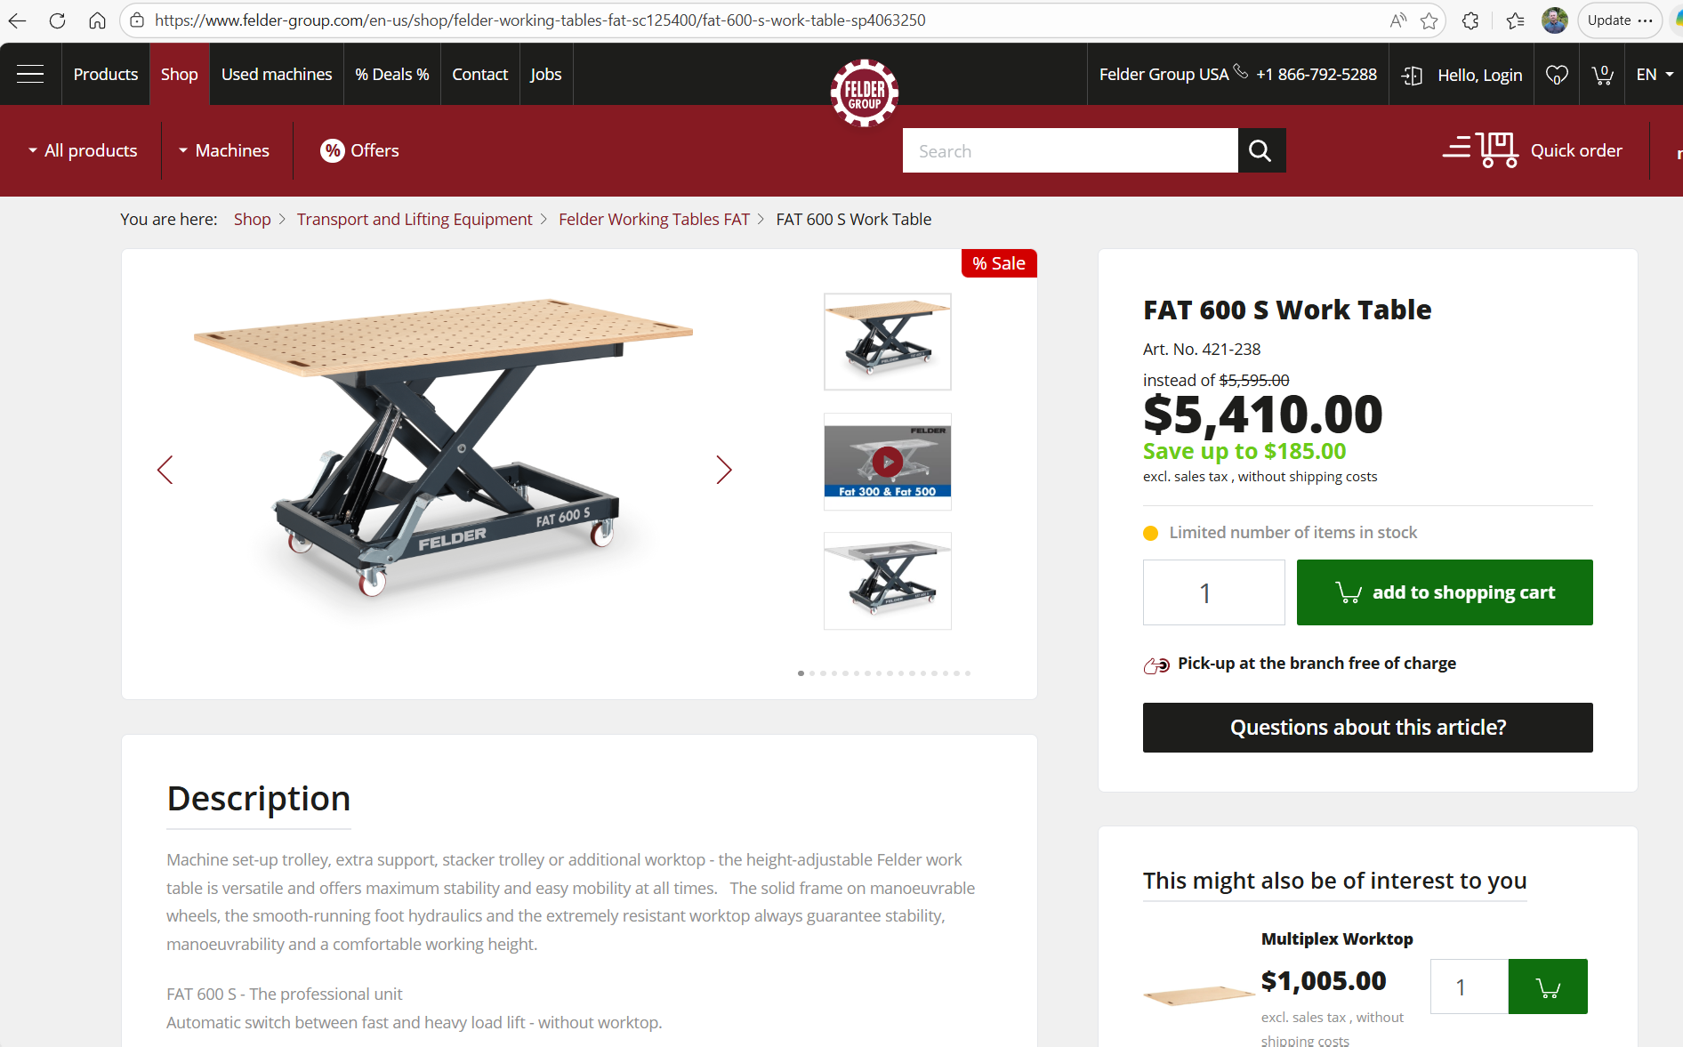Open the wishlist heart icon
Viewport: 1683px width, 1047px height.
1557,75
